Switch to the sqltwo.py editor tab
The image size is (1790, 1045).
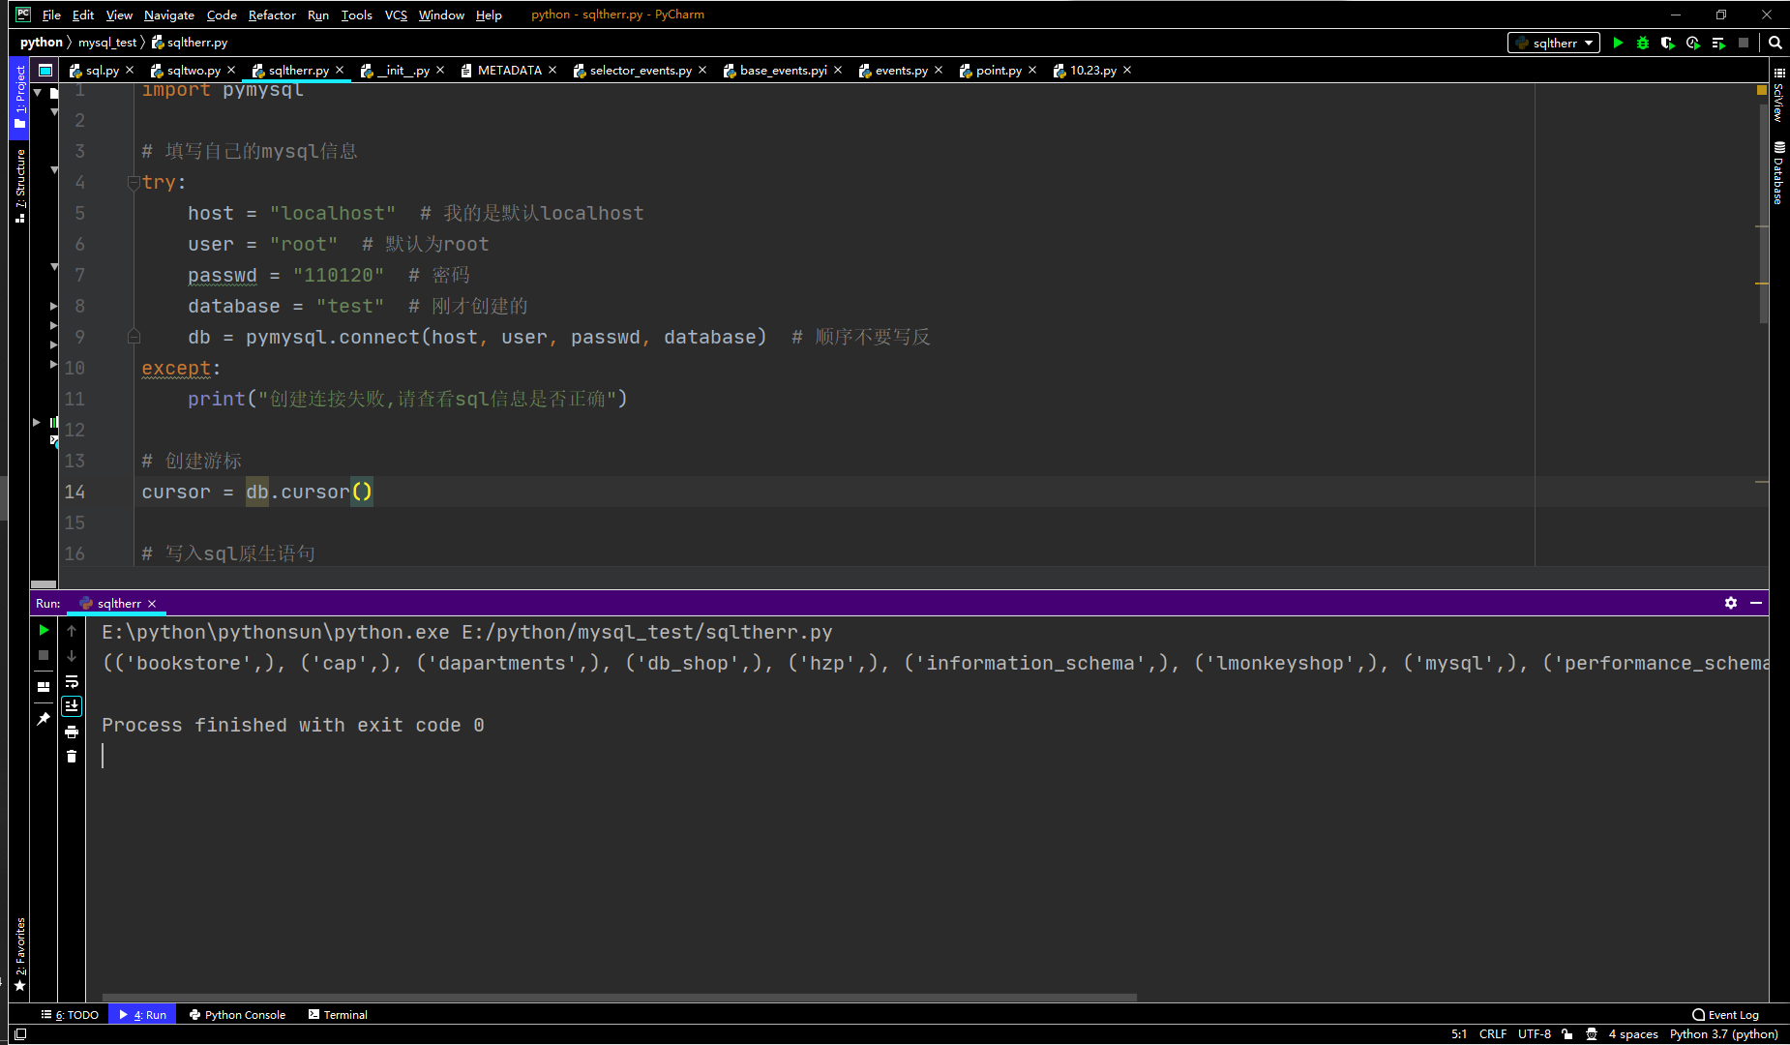193,70
